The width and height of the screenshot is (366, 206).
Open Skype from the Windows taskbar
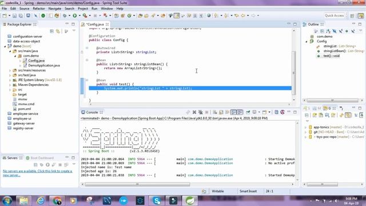[x=157, y=201]
